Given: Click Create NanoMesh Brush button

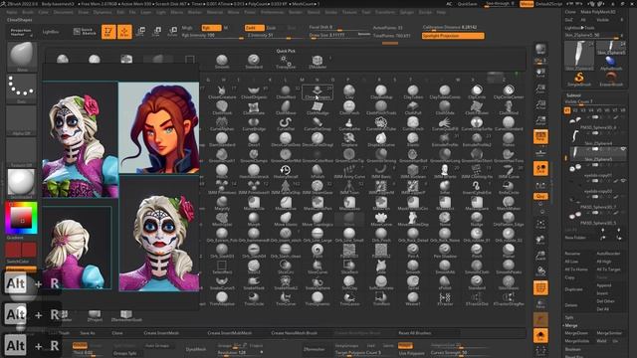Looking at the screenshot, I should (x=295, y=333).
